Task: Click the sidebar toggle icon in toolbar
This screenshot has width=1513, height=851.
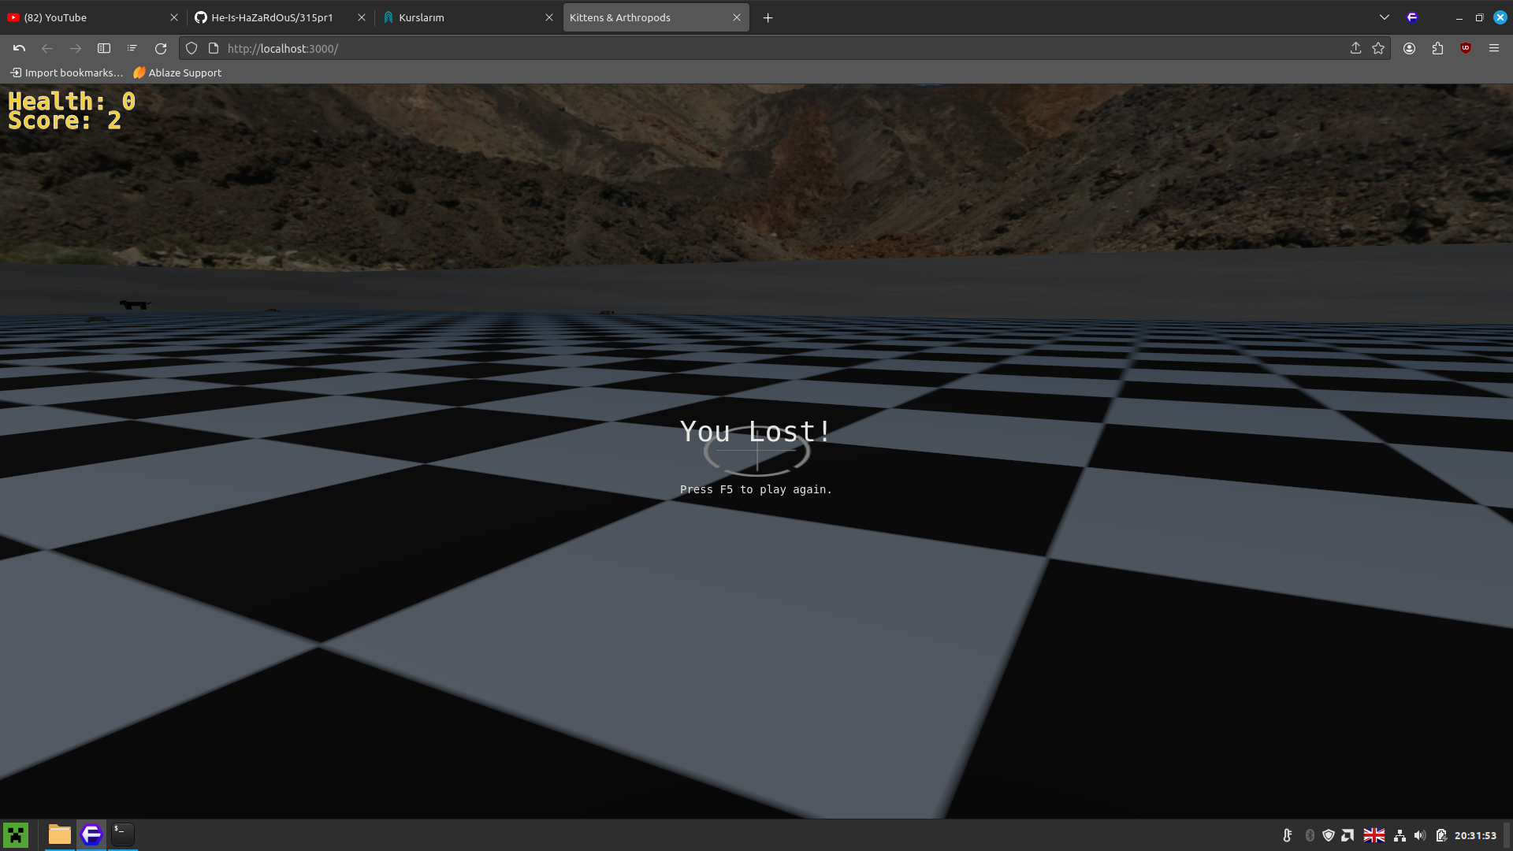Action: 103,49
